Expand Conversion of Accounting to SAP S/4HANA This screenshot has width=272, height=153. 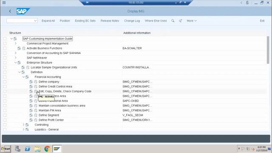coord(15,53)
